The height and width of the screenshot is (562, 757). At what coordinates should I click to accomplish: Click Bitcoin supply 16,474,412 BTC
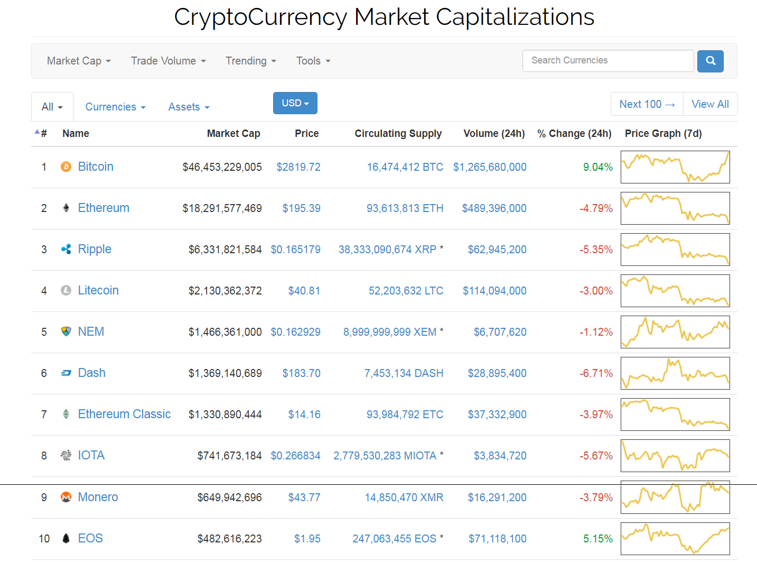click(405, 167)
